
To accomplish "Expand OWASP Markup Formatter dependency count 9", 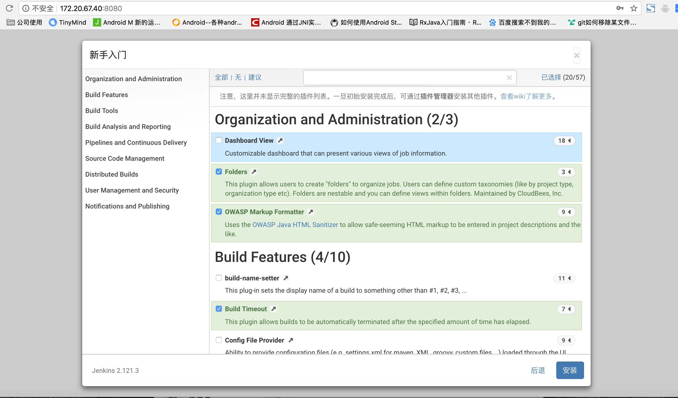I will [x=566, y=212].
